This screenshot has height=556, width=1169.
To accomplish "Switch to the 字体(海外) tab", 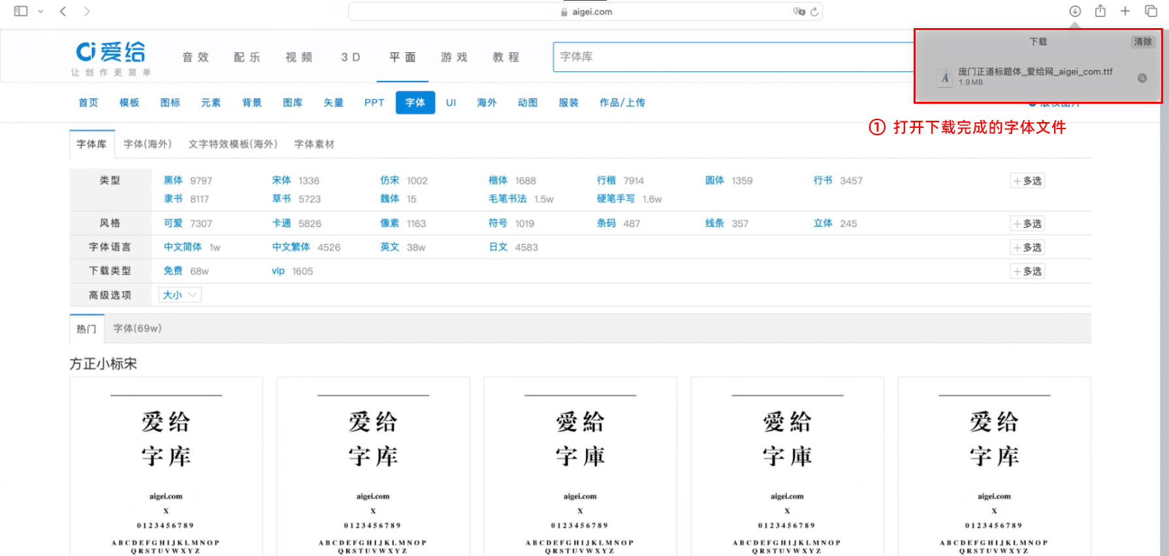I will click(148, 144).
